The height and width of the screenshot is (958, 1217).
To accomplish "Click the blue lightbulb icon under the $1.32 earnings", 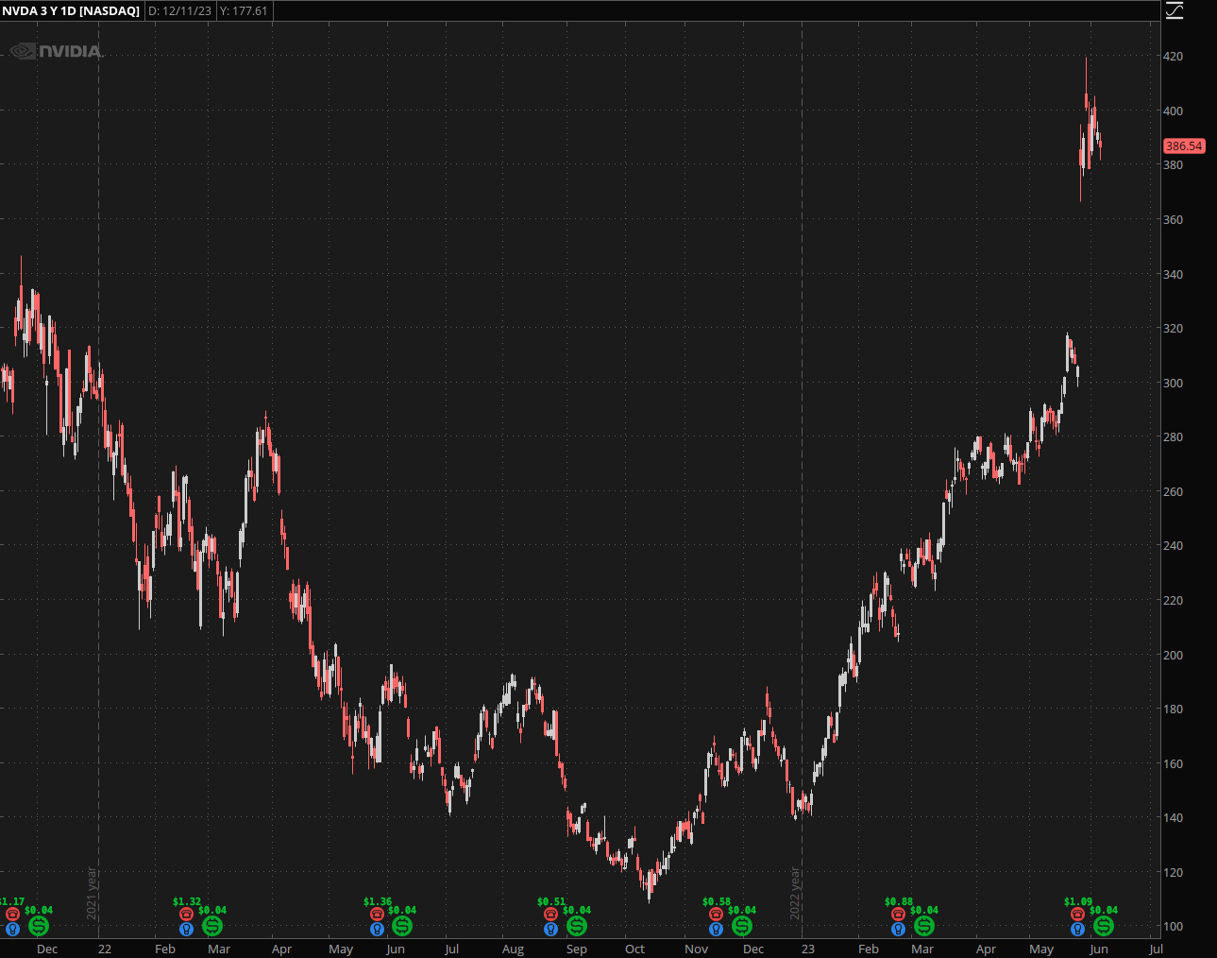I will [x=186, y=930].
